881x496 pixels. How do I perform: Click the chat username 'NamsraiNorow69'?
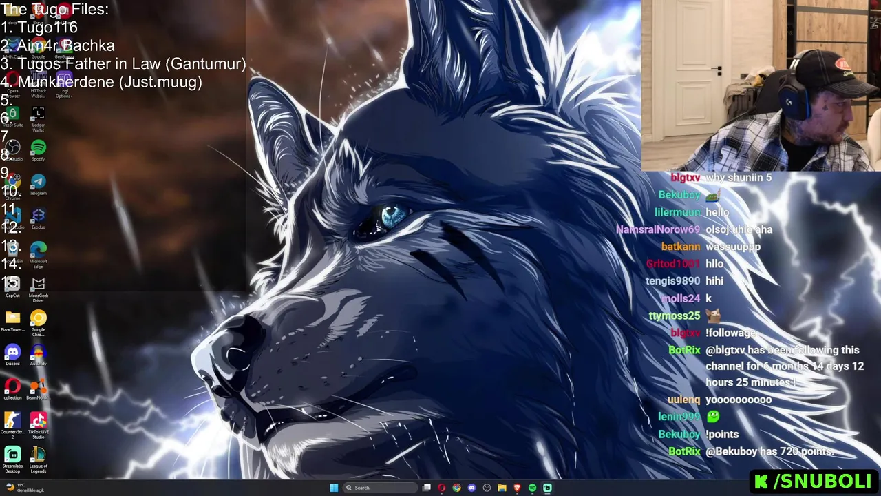658,229
